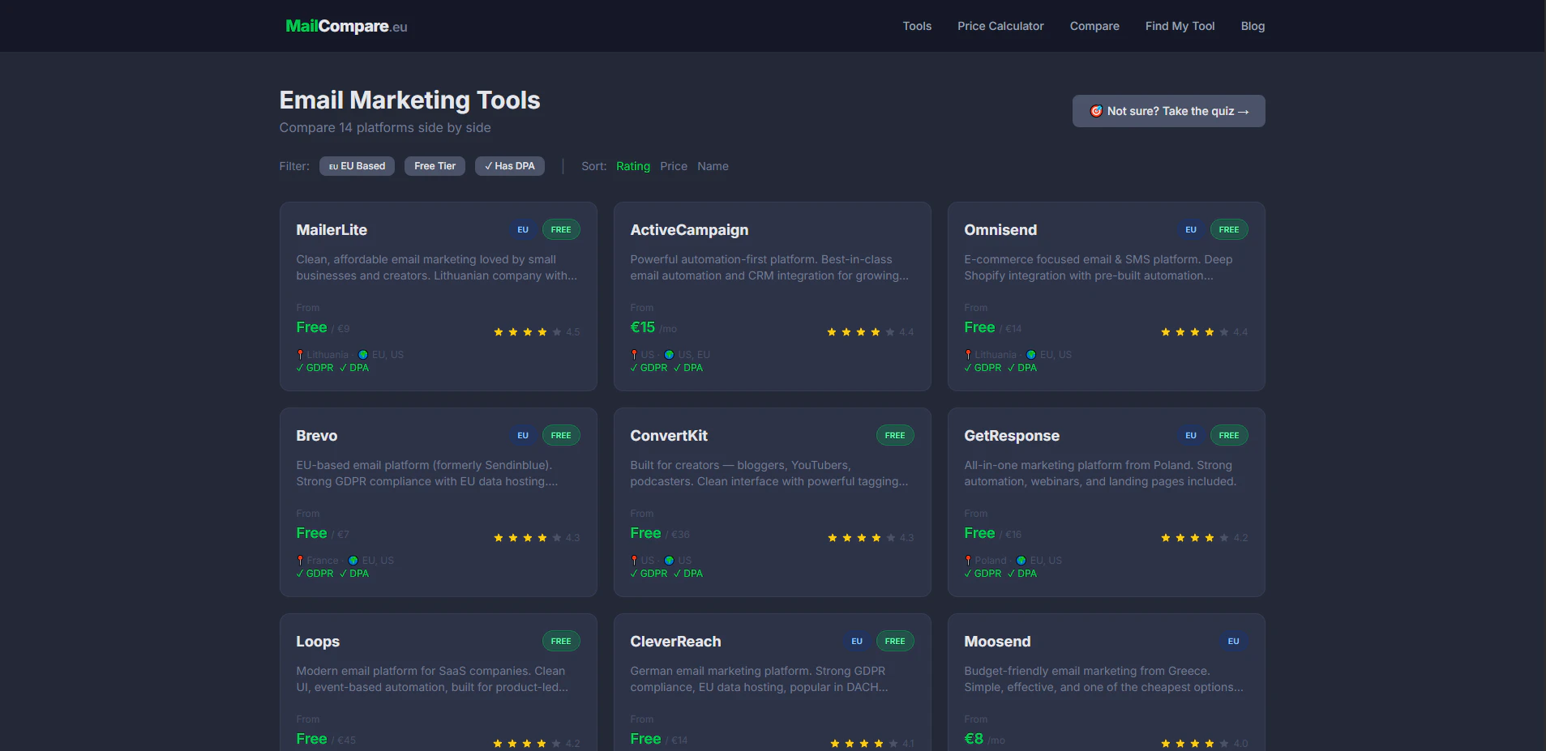Sort tools by Rating
This screenshot has height=751, width=1546.
[x=633, y=166]
